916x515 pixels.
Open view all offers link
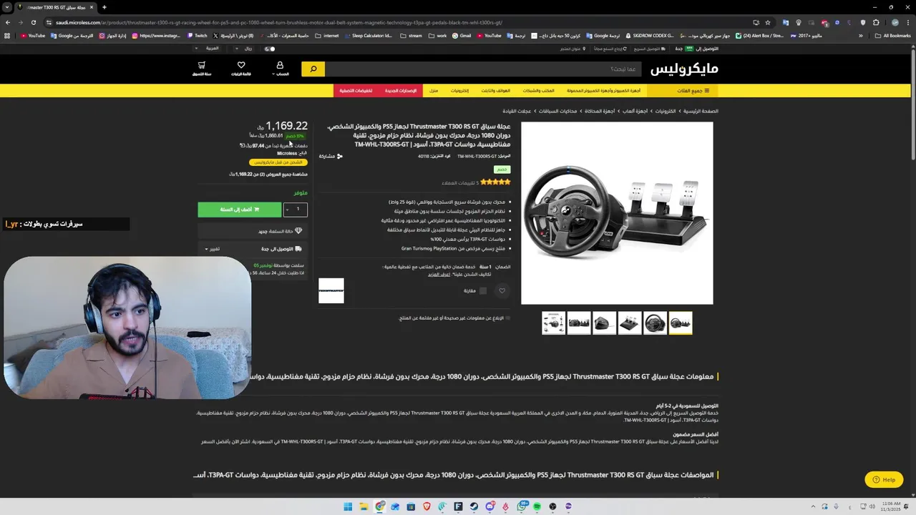pos(268,174)
